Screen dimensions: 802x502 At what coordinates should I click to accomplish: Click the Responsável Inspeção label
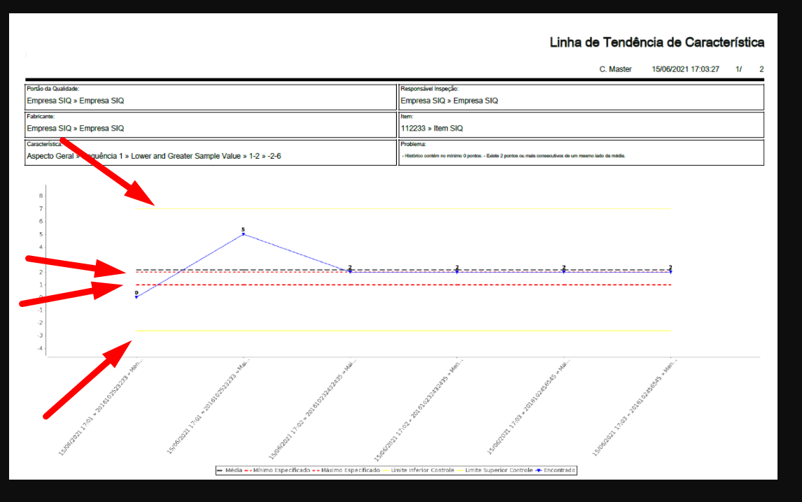click(x=429, y=89)
